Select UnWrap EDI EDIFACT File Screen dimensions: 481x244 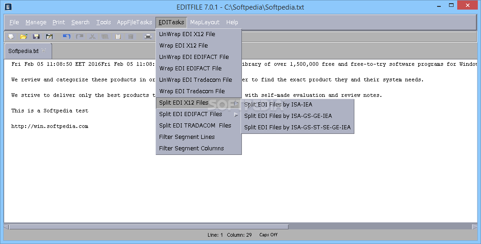point(199,57)
